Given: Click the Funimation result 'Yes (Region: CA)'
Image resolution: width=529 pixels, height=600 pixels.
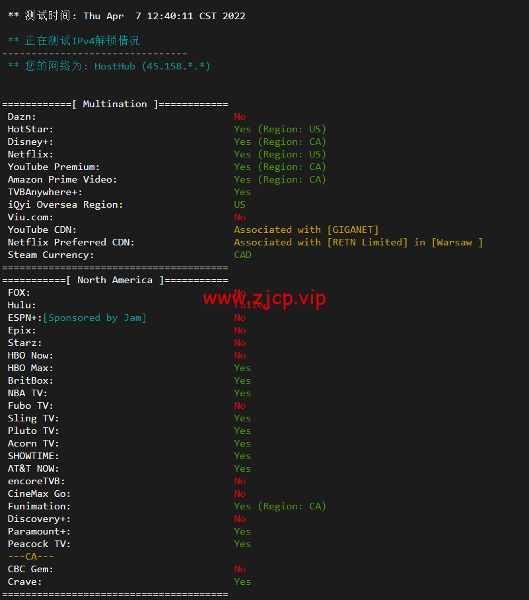Looking at the screenshot, I should pos(280,507).
